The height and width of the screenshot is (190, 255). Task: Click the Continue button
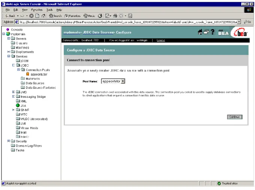(235, 117)
